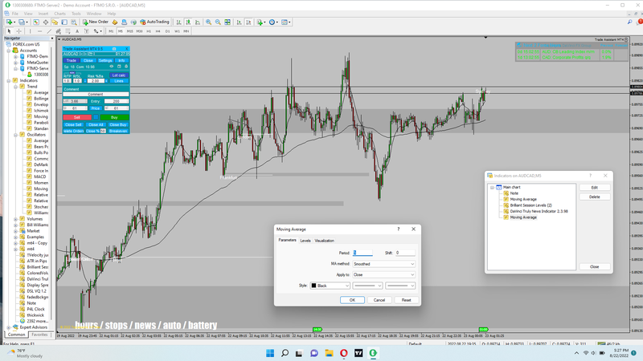Click the red Sell button
The height and width of the screenshot is (361, 643).
77,117
